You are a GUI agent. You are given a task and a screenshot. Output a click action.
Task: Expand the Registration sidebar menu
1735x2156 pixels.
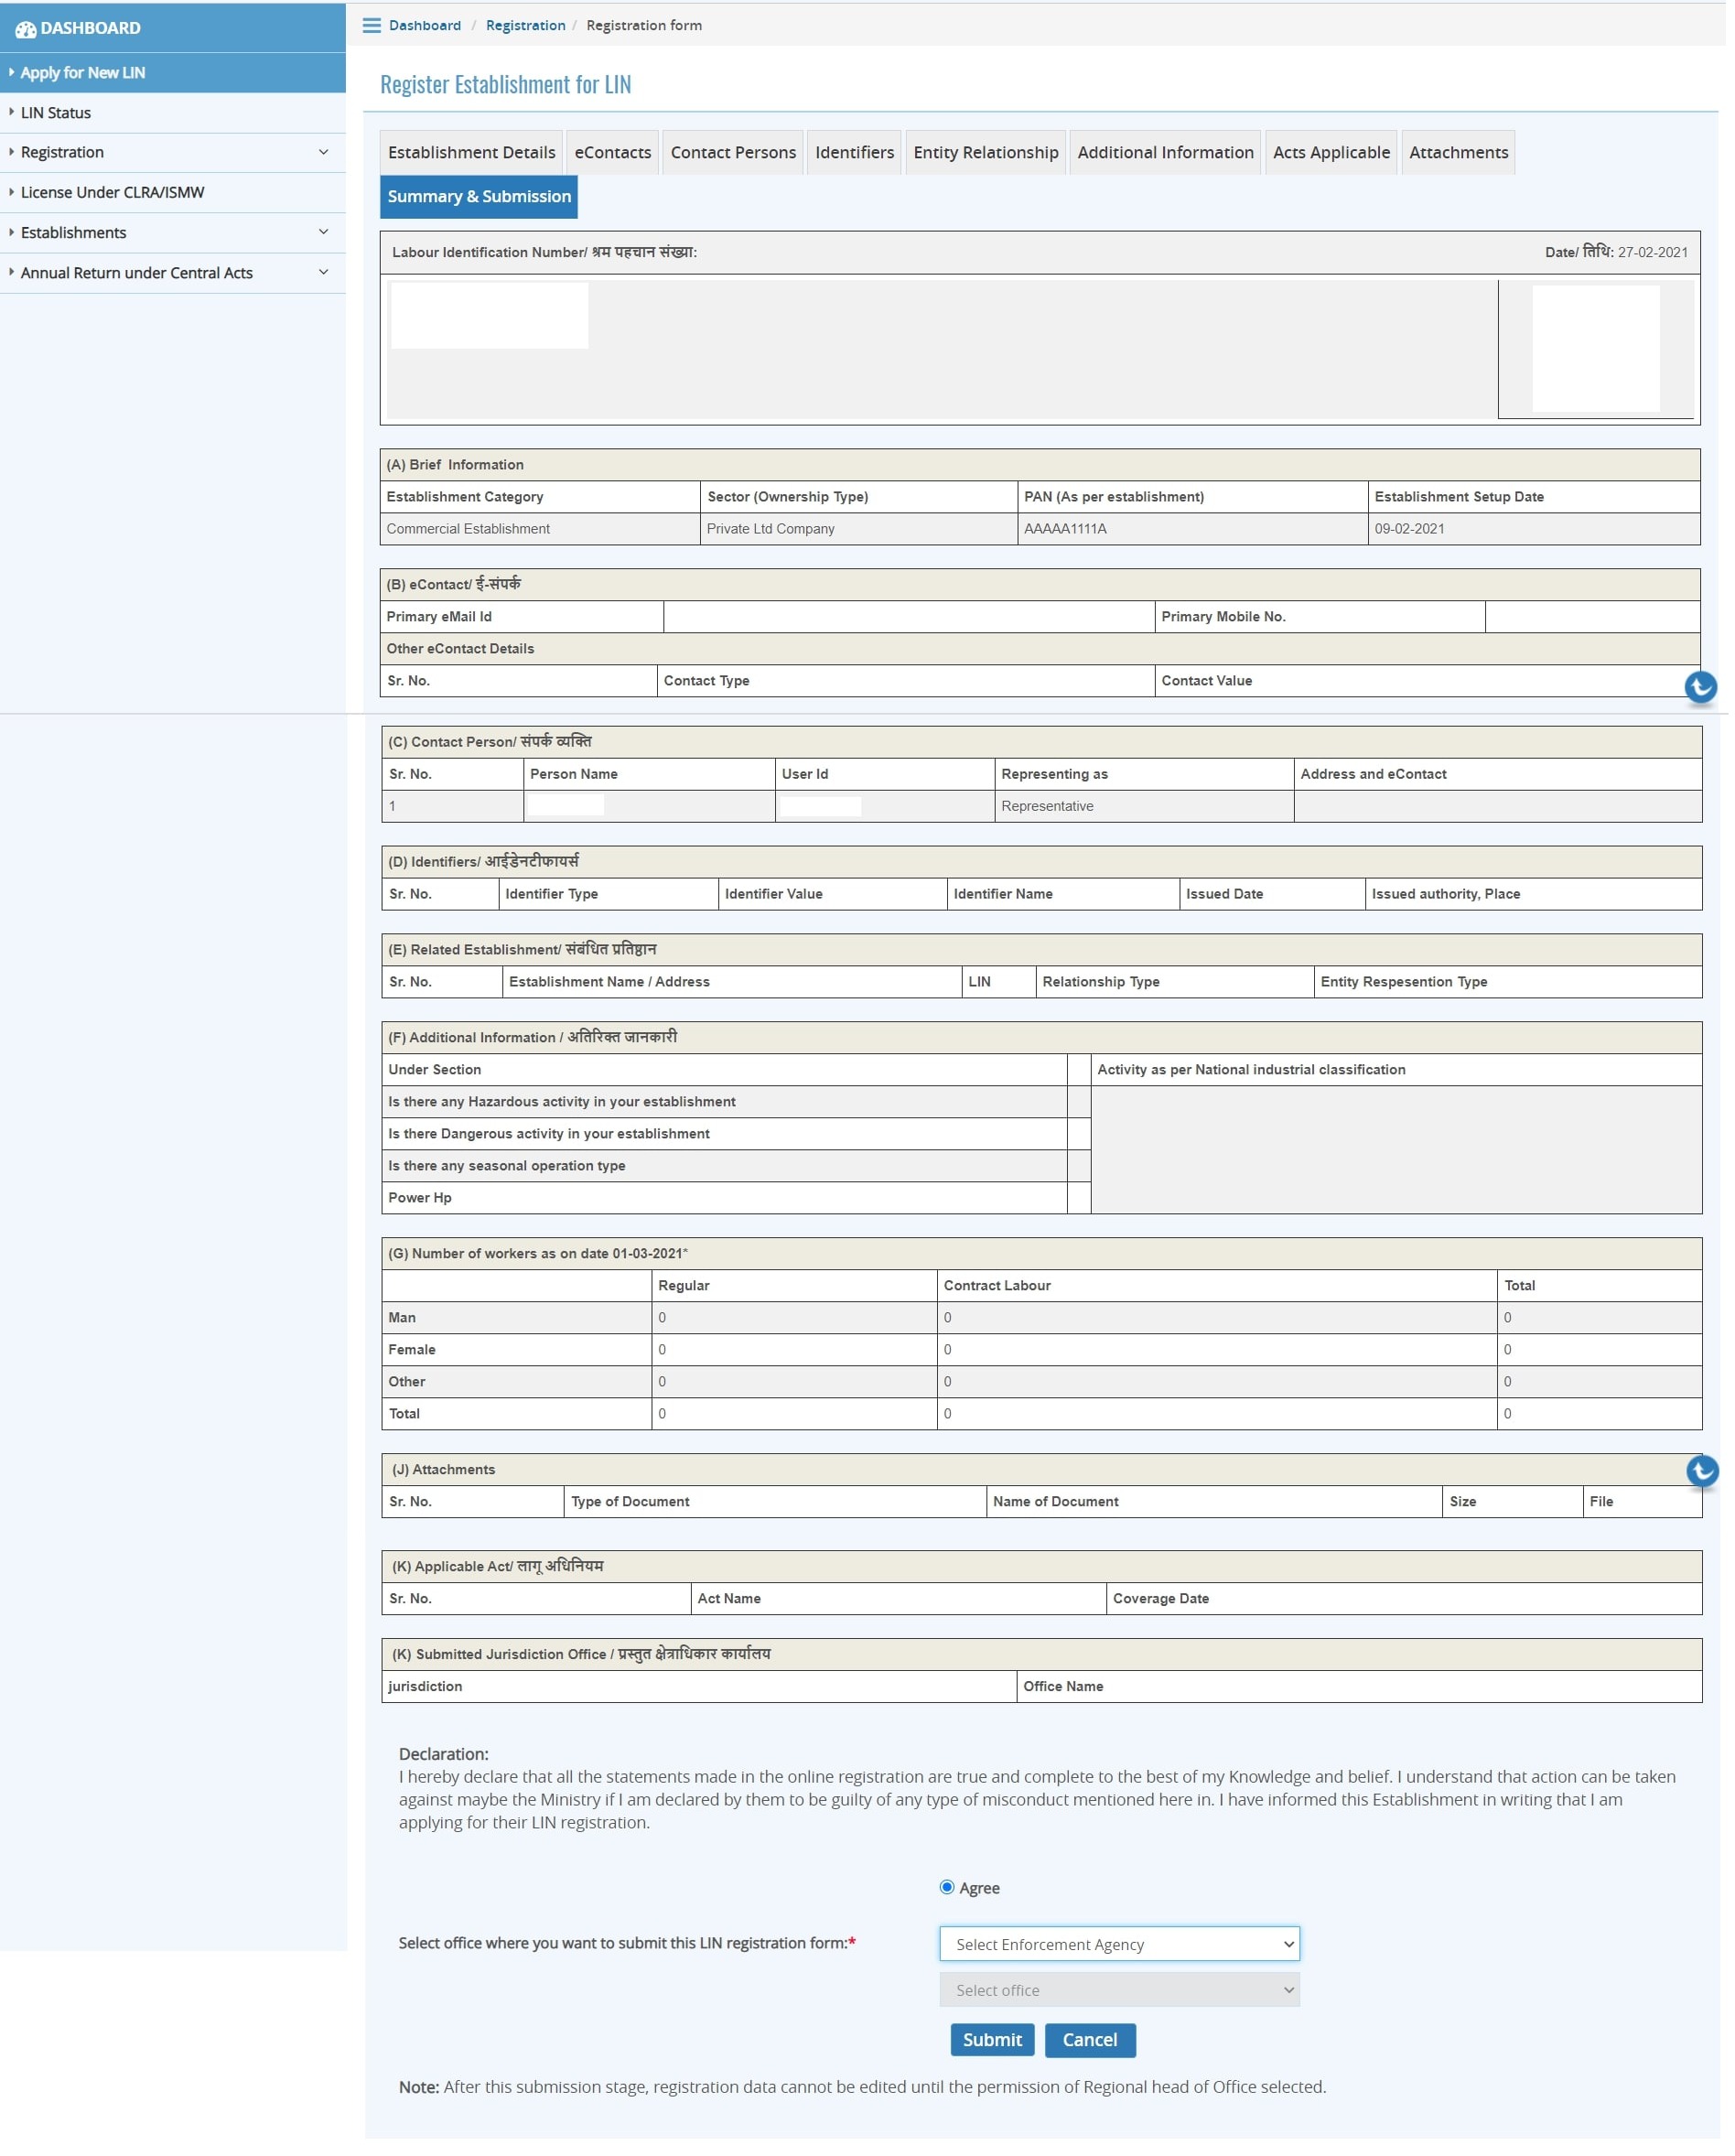point(172,152)
